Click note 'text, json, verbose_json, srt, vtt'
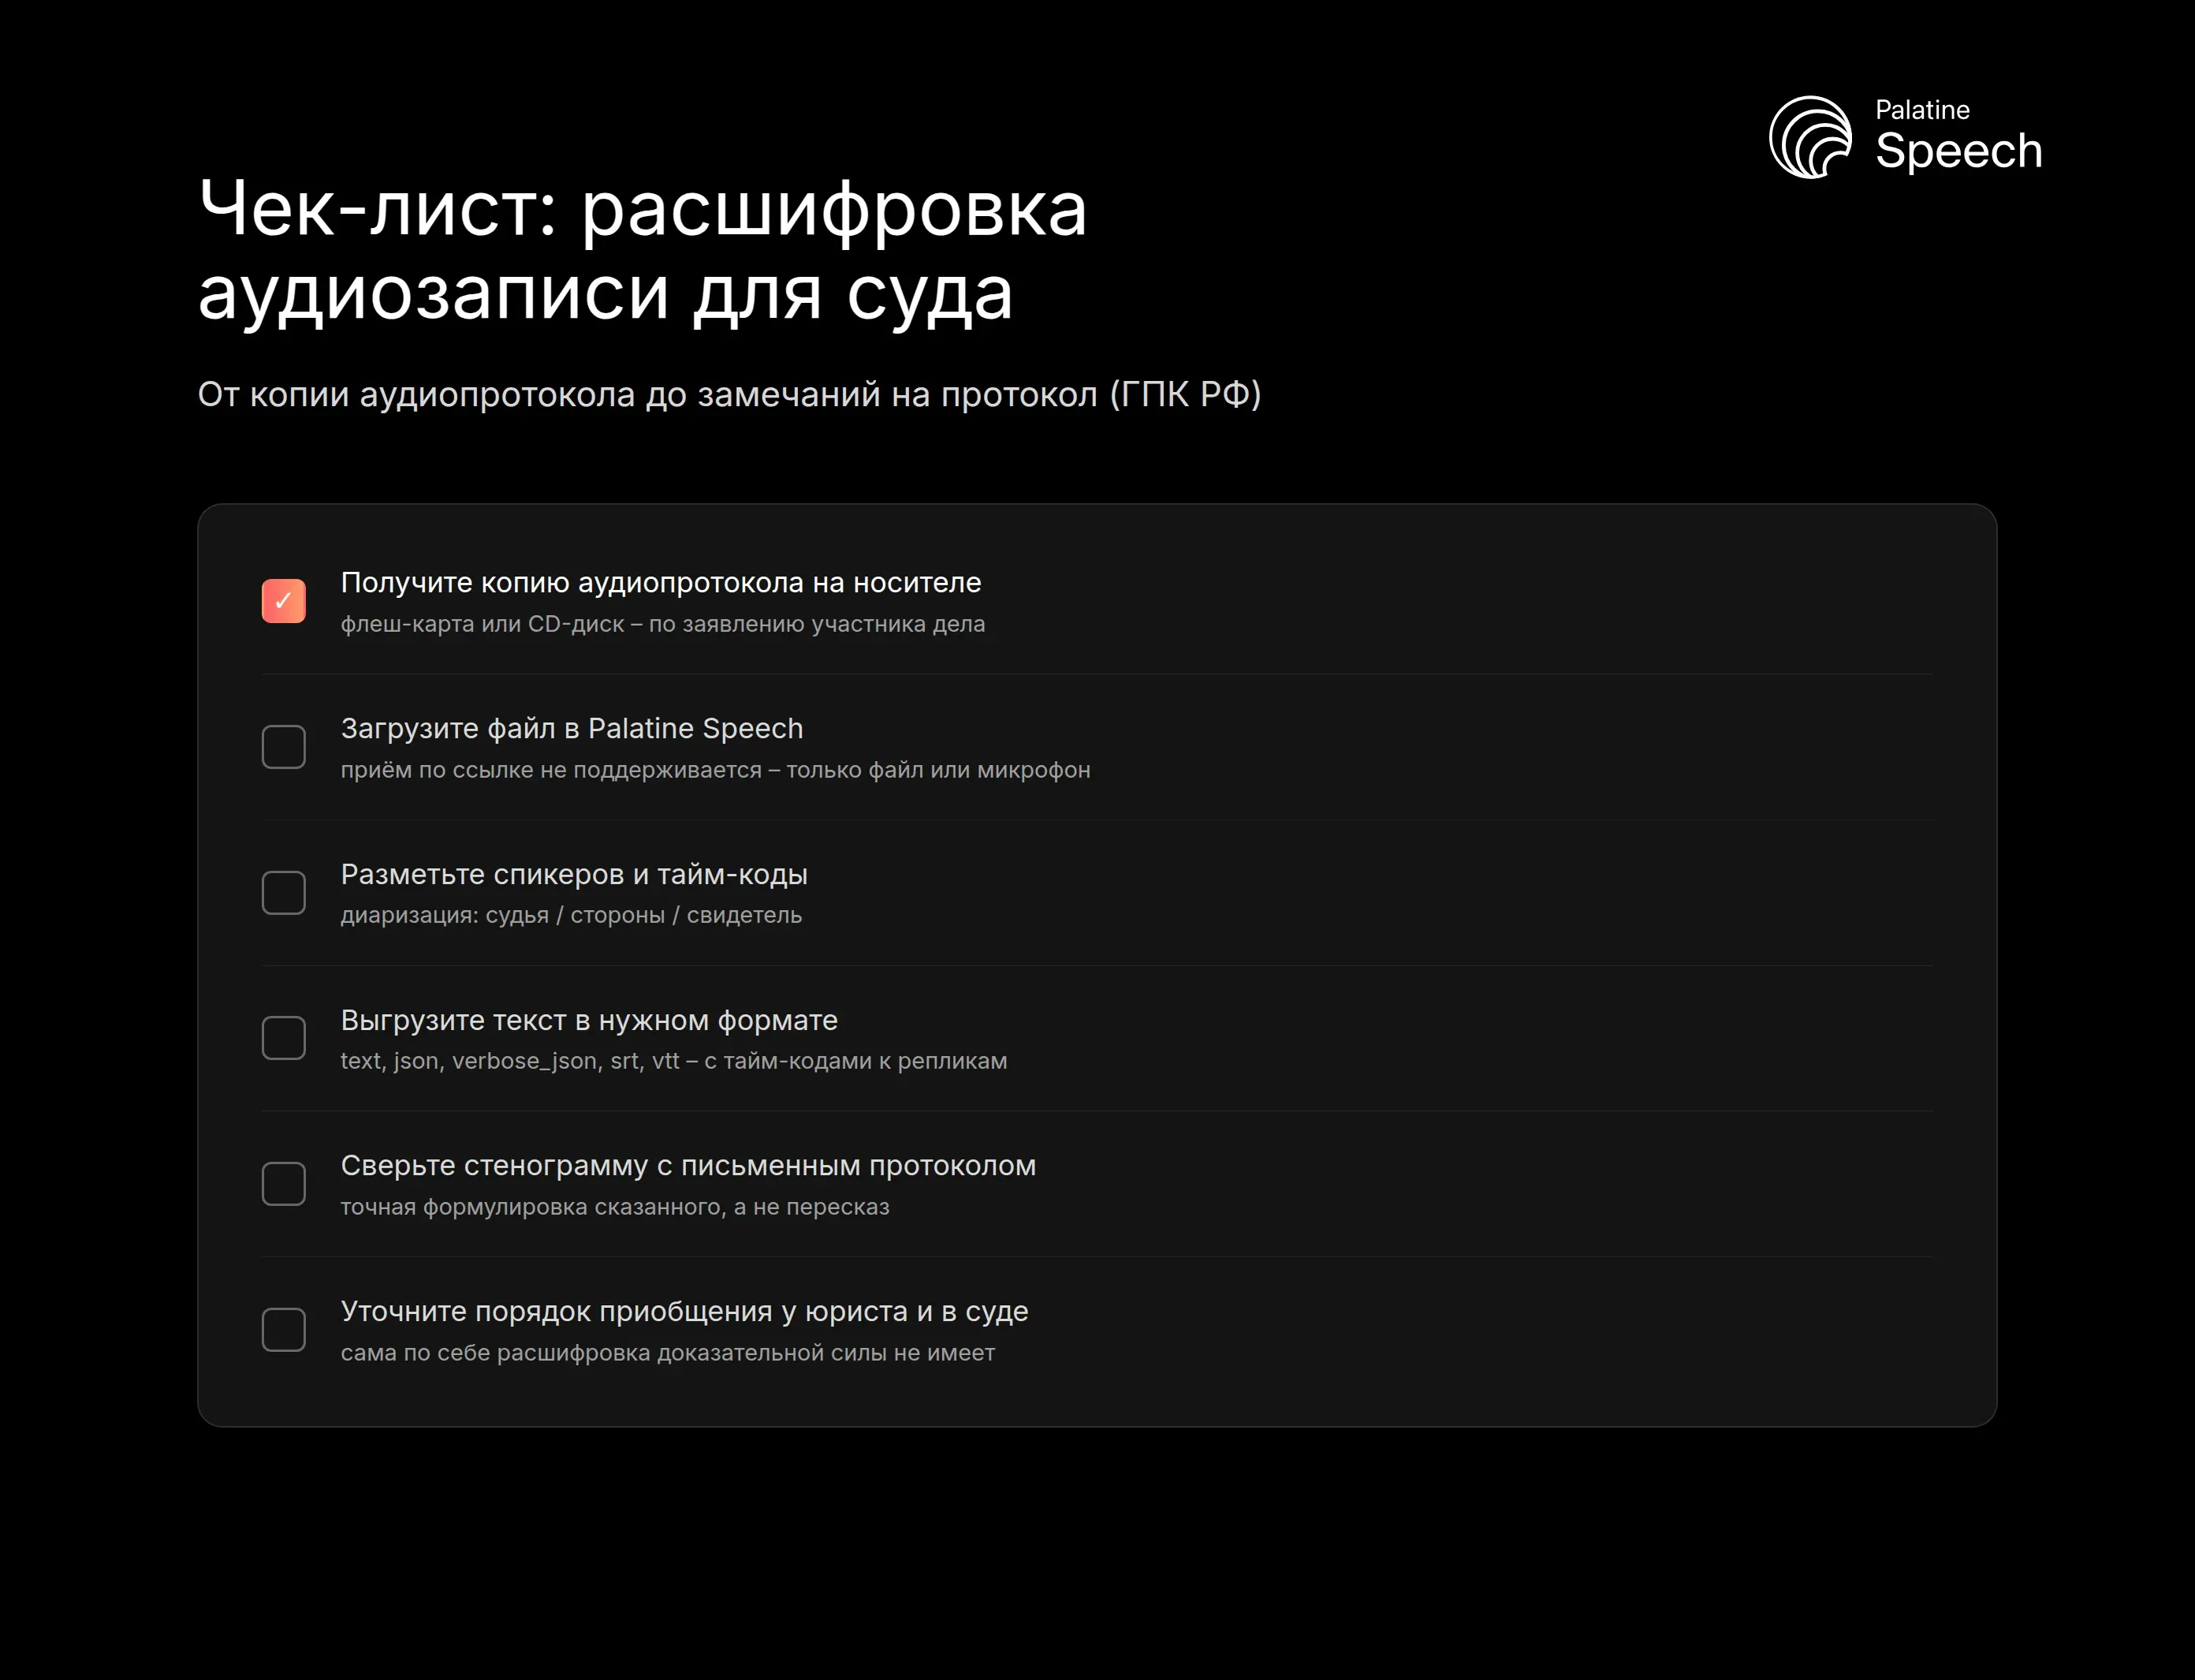 (510, 1061)
